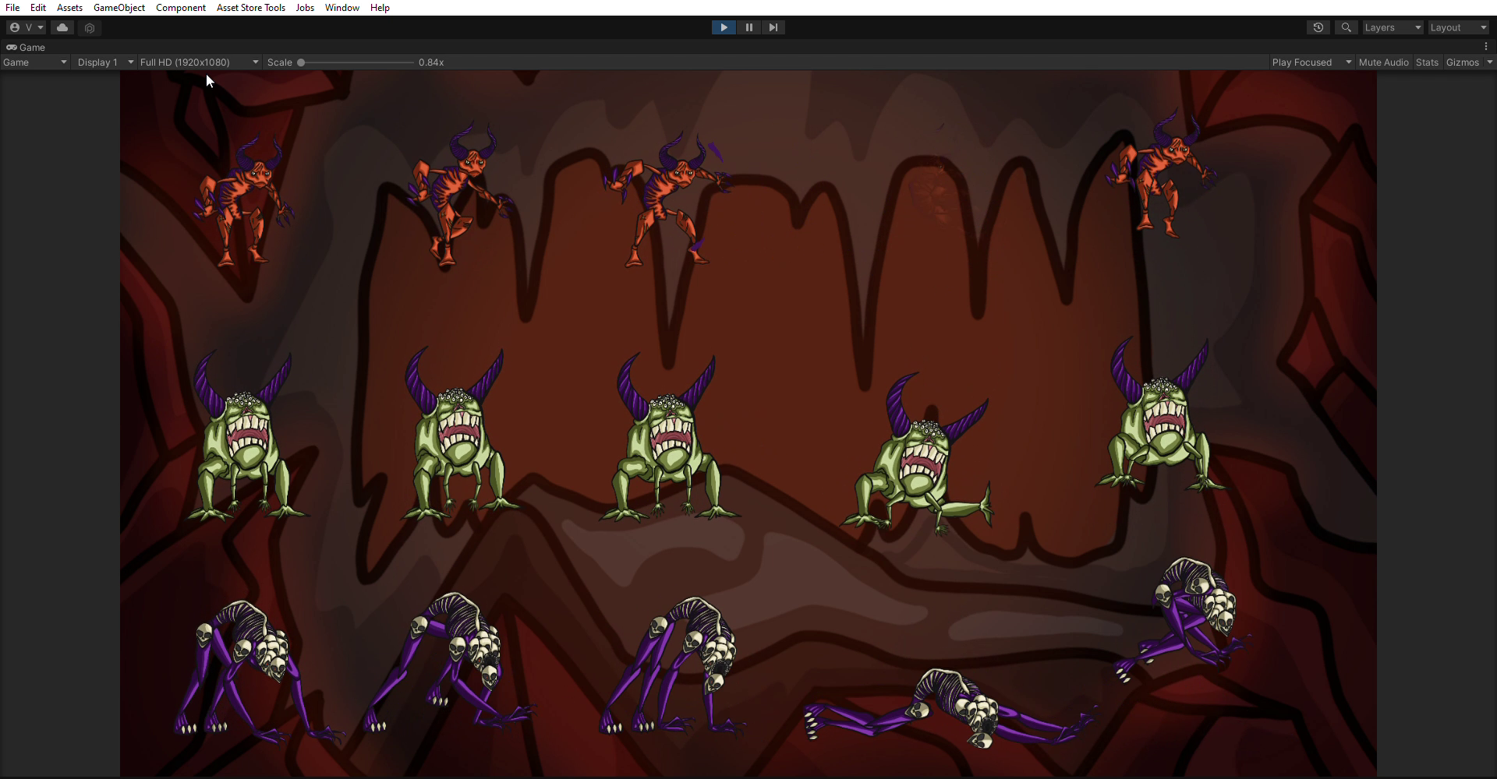Open the Help menu

[380, 8]
